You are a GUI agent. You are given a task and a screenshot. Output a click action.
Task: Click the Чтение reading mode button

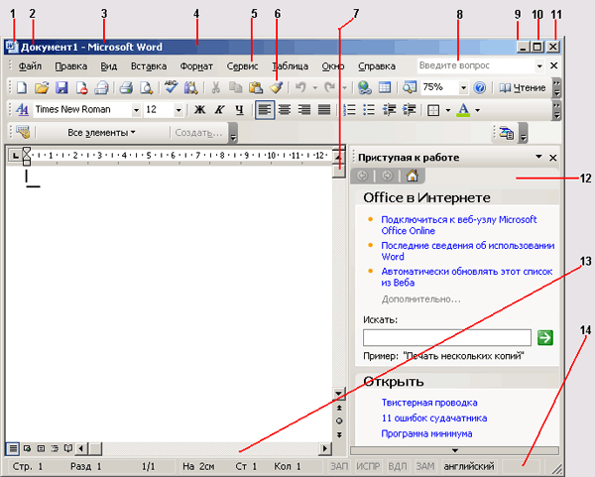click(523, 88)
